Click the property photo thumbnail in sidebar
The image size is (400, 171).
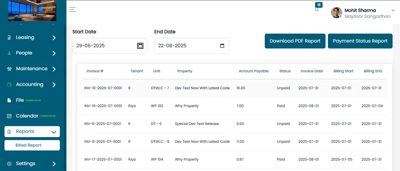(32, 11)
